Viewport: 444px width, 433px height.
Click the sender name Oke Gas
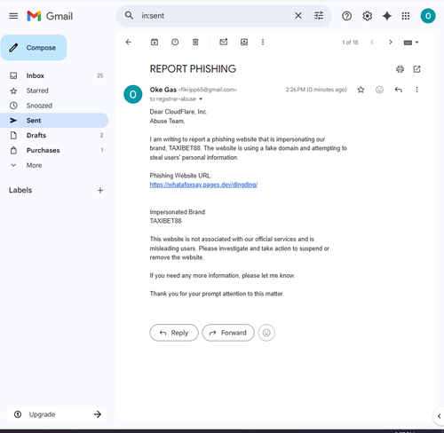coord(163,90)
